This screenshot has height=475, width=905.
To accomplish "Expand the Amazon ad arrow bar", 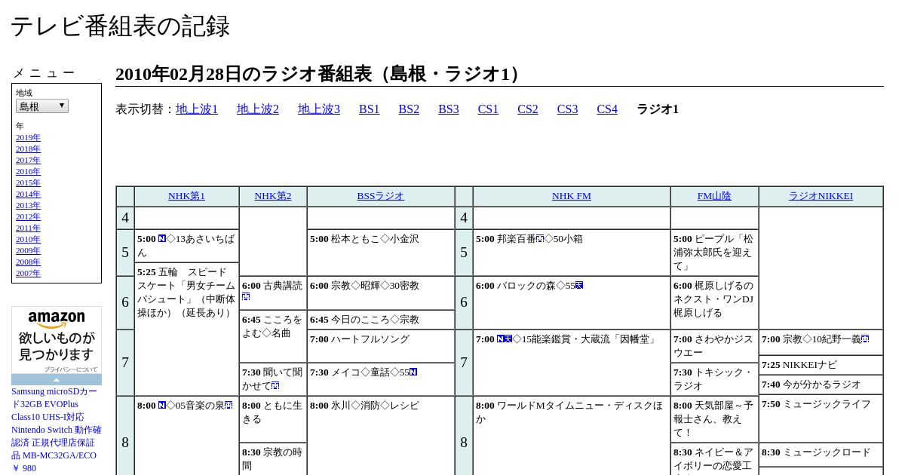I will pos(57,380).
